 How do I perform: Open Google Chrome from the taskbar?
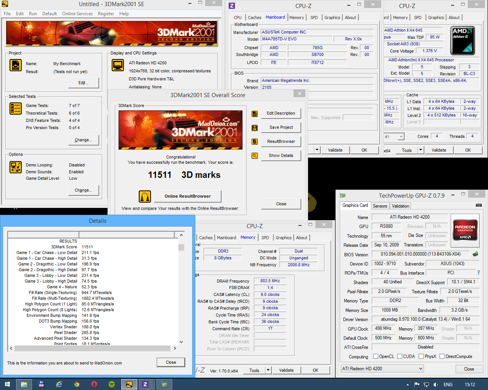pyautogui.click(x=77, y=384)
